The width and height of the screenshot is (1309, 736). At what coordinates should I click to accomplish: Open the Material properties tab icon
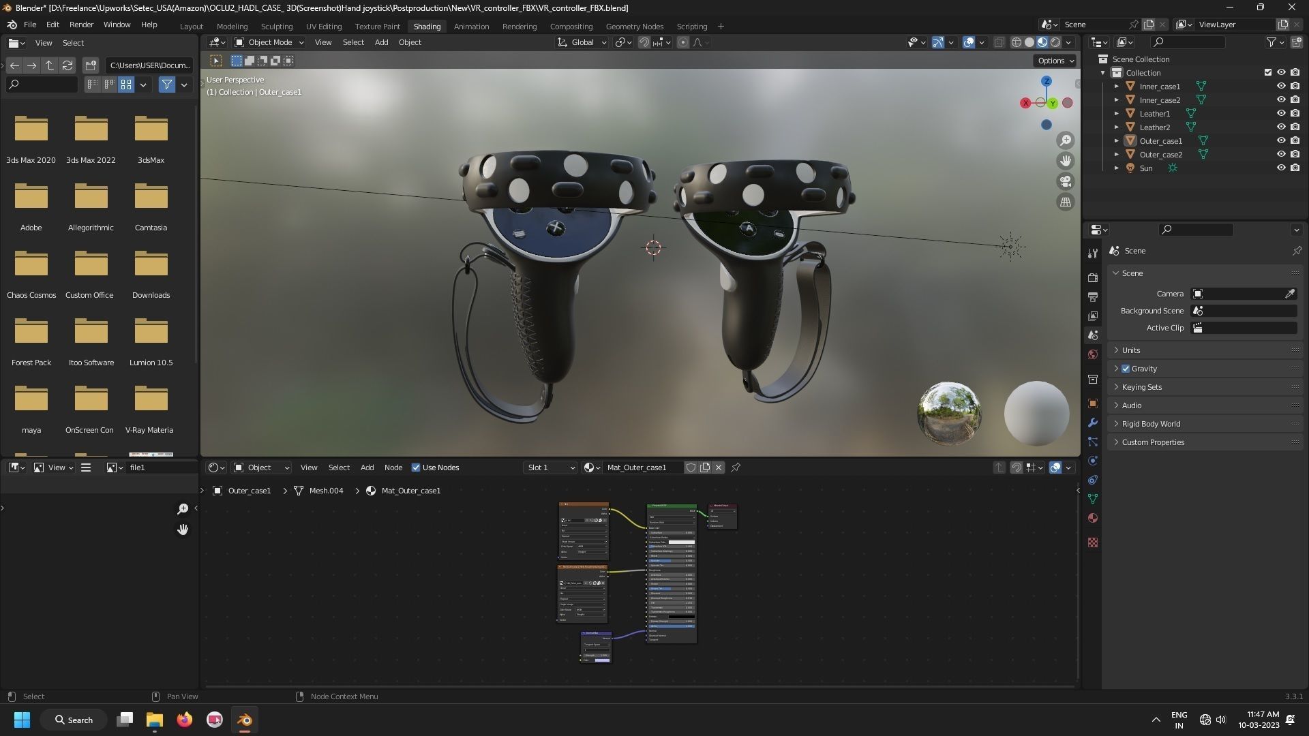pos(1093,518)
